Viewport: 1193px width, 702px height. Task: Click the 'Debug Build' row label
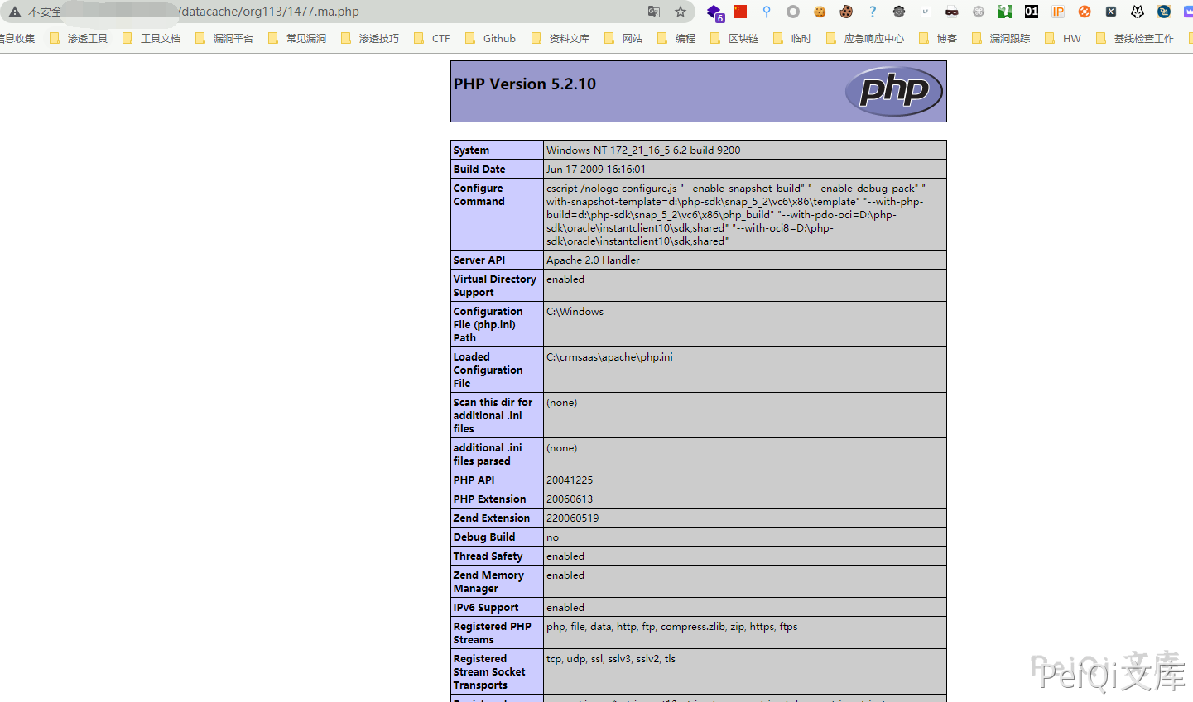click(483, 537)
